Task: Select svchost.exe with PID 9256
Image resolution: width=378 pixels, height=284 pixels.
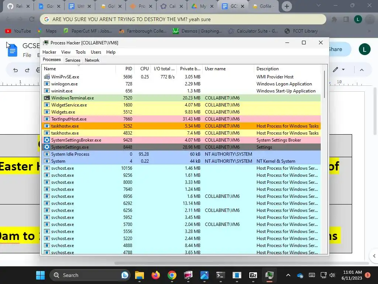Action: (181, 175)
